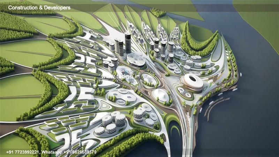Click the cluster of round perforated towers
Image resolution: width=279 pixels, height=157 pixels.
[x=111, y=123]
